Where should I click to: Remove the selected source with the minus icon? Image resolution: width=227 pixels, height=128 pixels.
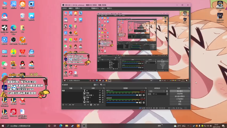(x=88, y=105)
